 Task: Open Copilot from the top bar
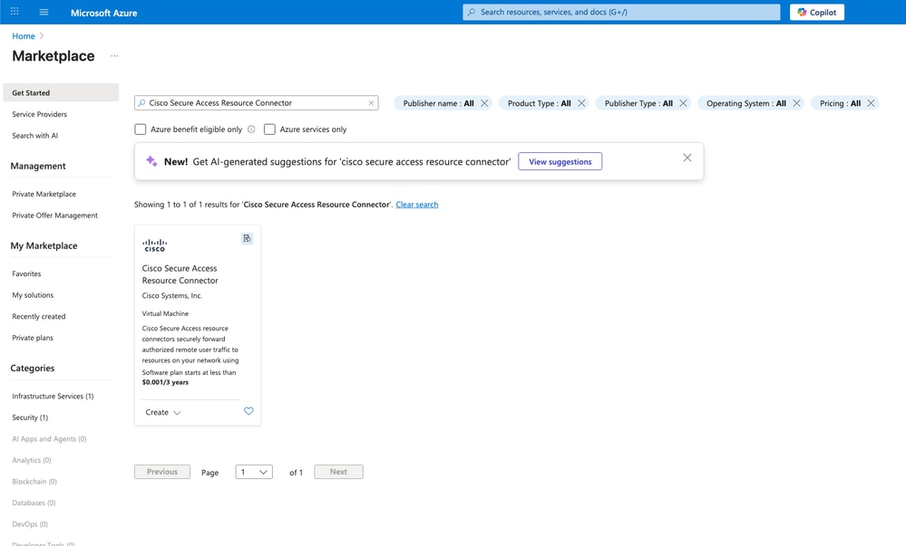click(815, 12)
